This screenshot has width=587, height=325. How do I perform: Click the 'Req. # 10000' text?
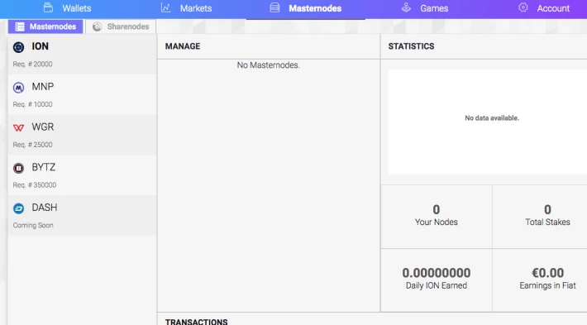(x=32, y=104)
